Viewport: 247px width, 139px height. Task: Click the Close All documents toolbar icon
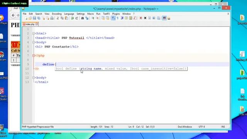click(47, 18)
